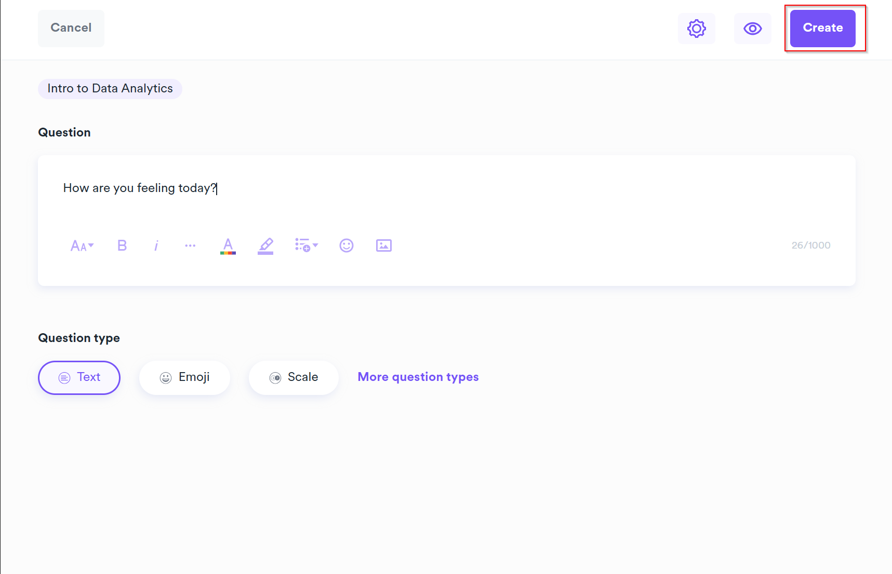This screenshot has width=892, height=574.
Task: Click the highlighter marker icon
Action: click(x=265, y=245)
